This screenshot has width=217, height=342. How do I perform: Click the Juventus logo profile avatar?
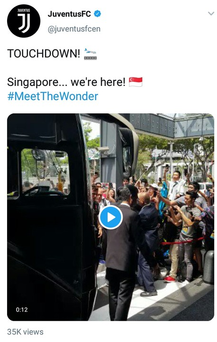24,21
